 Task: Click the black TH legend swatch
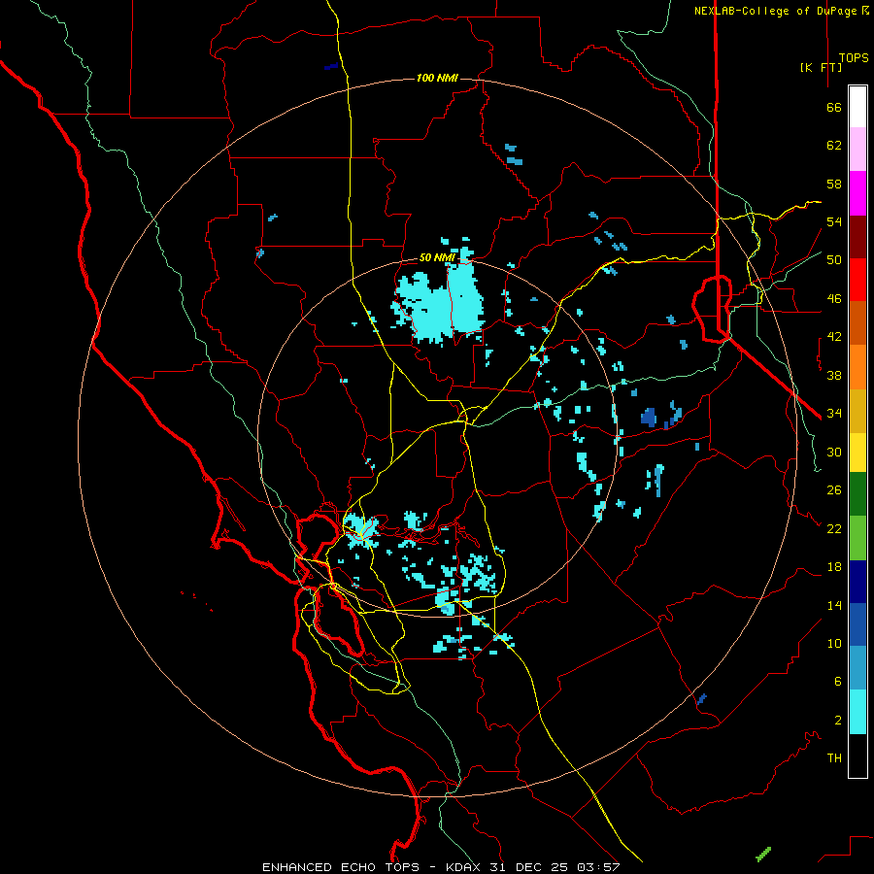[x=857, y=756]
